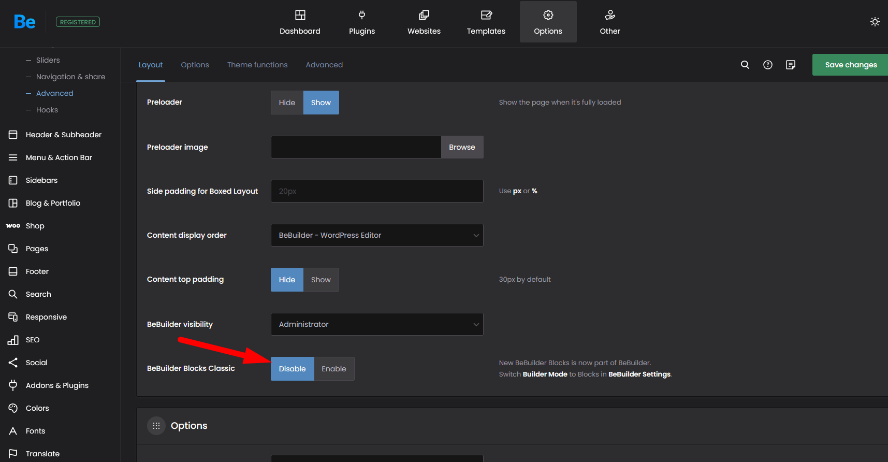This screenshot has width=888, height=462.
Task: Set Preloader to Hide
Action: [x=287, y=103]
